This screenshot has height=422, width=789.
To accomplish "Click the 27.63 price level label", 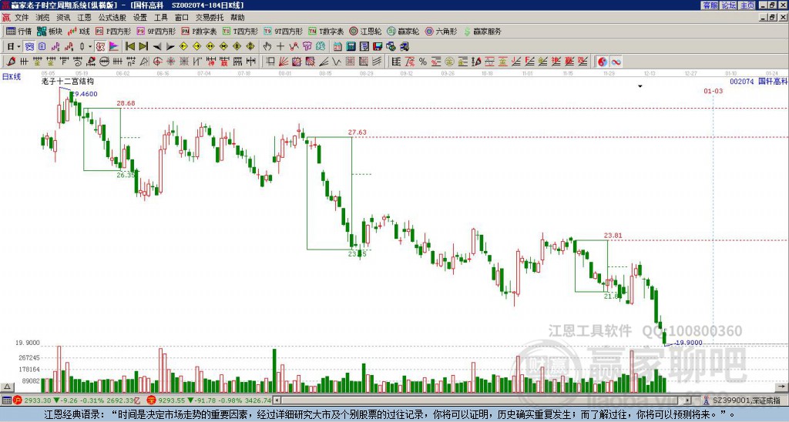I will click(x=357, y=132).
